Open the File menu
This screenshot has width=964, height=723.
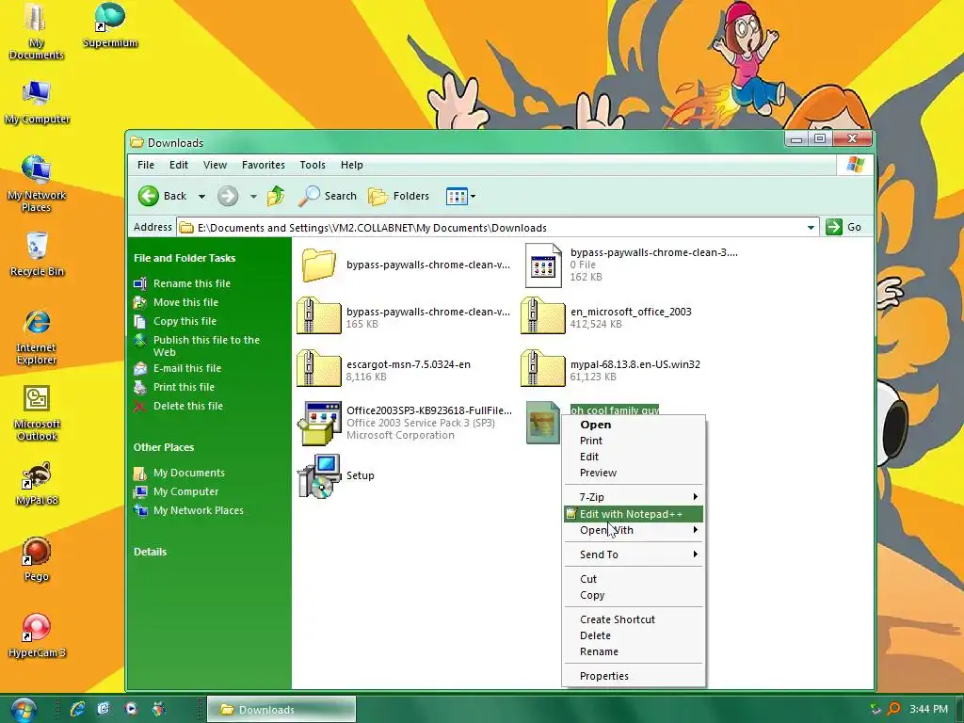pos(146,165)
